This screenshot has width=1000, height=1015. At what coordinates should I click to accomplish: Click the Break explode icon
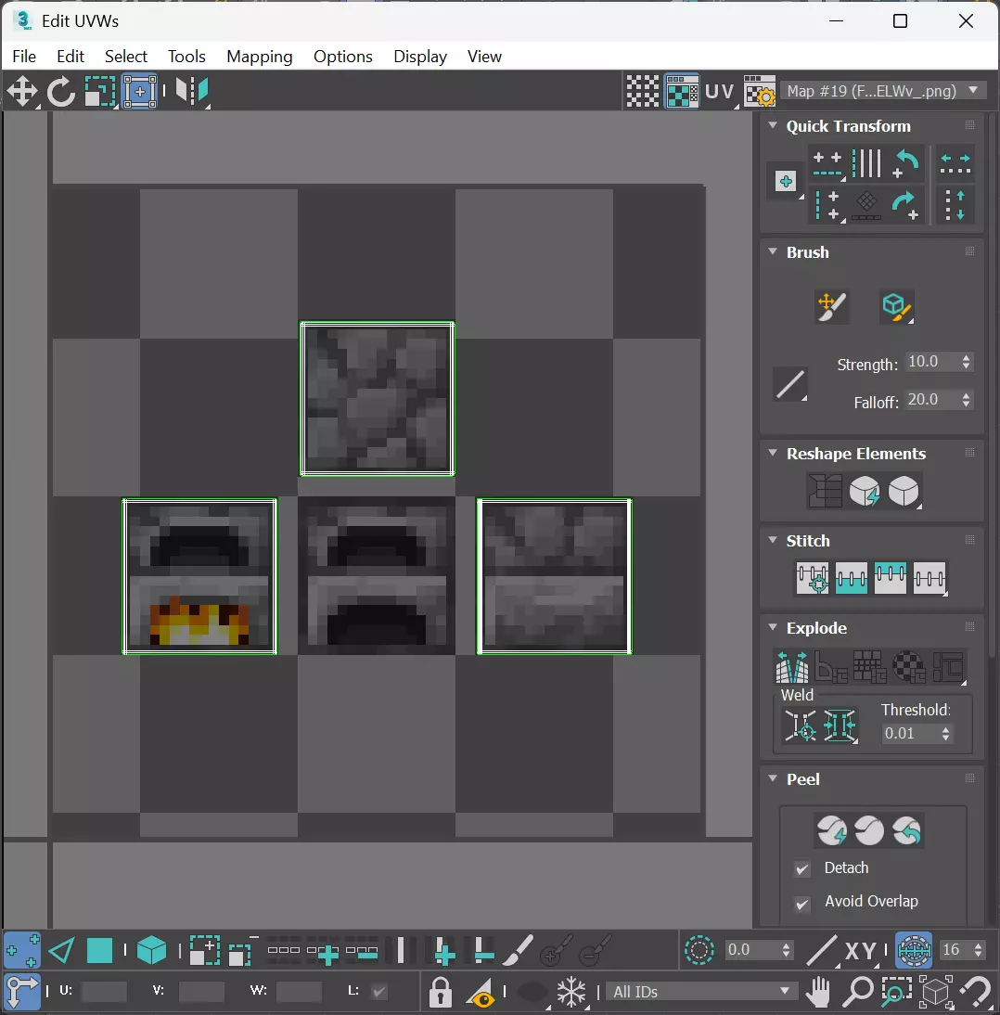[x=791, y=667]
